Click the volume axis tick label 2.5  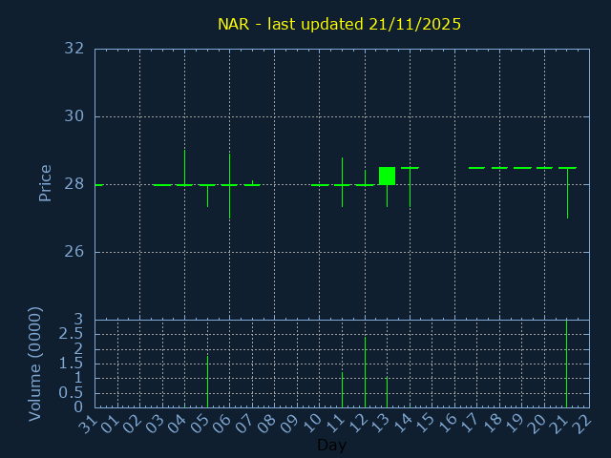point(71,334)
